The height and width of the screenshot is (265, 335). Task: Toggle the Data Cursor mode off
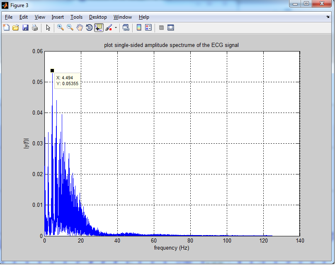point(98,27)
